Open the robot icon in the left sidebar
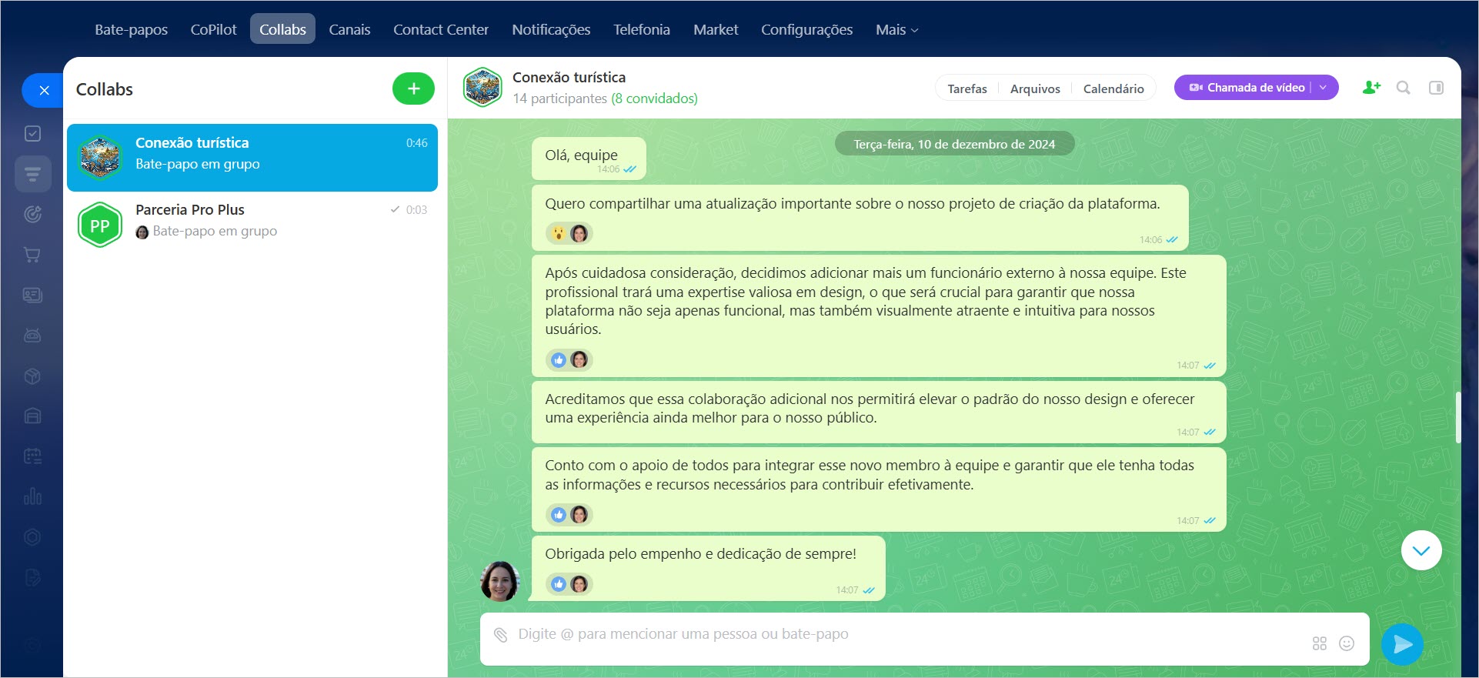The height and width of the screenshot is (678, 1479). pyautogui.click(x=32, y=336)
